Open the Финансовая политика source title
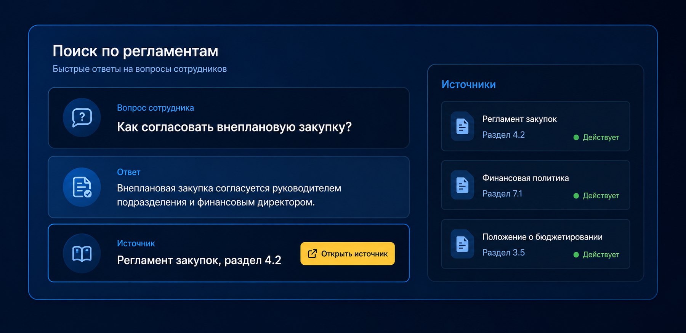Screen dimensions: 686x333 [526, 178]
